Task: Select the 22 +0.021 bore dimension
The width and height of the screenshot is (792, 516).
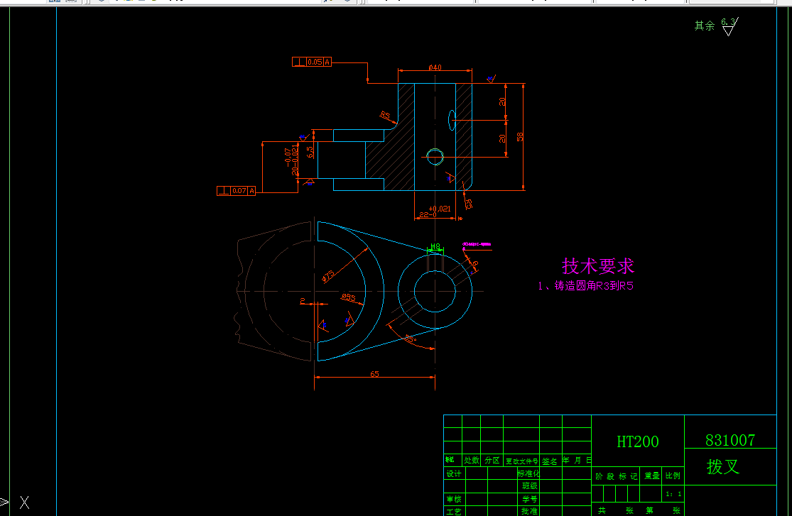Action: (435, 212)
